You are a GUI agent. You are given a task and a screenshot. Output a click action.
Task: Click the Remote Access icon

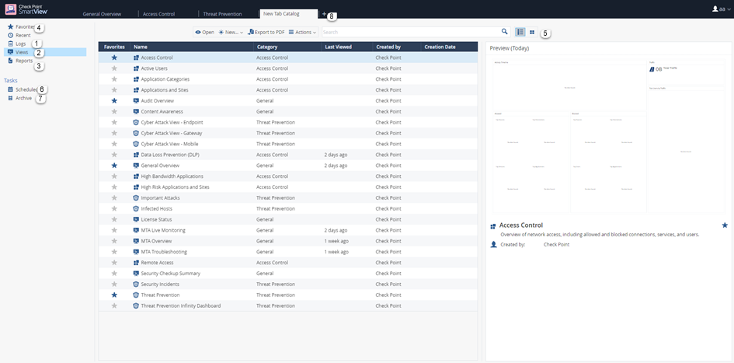136,263
